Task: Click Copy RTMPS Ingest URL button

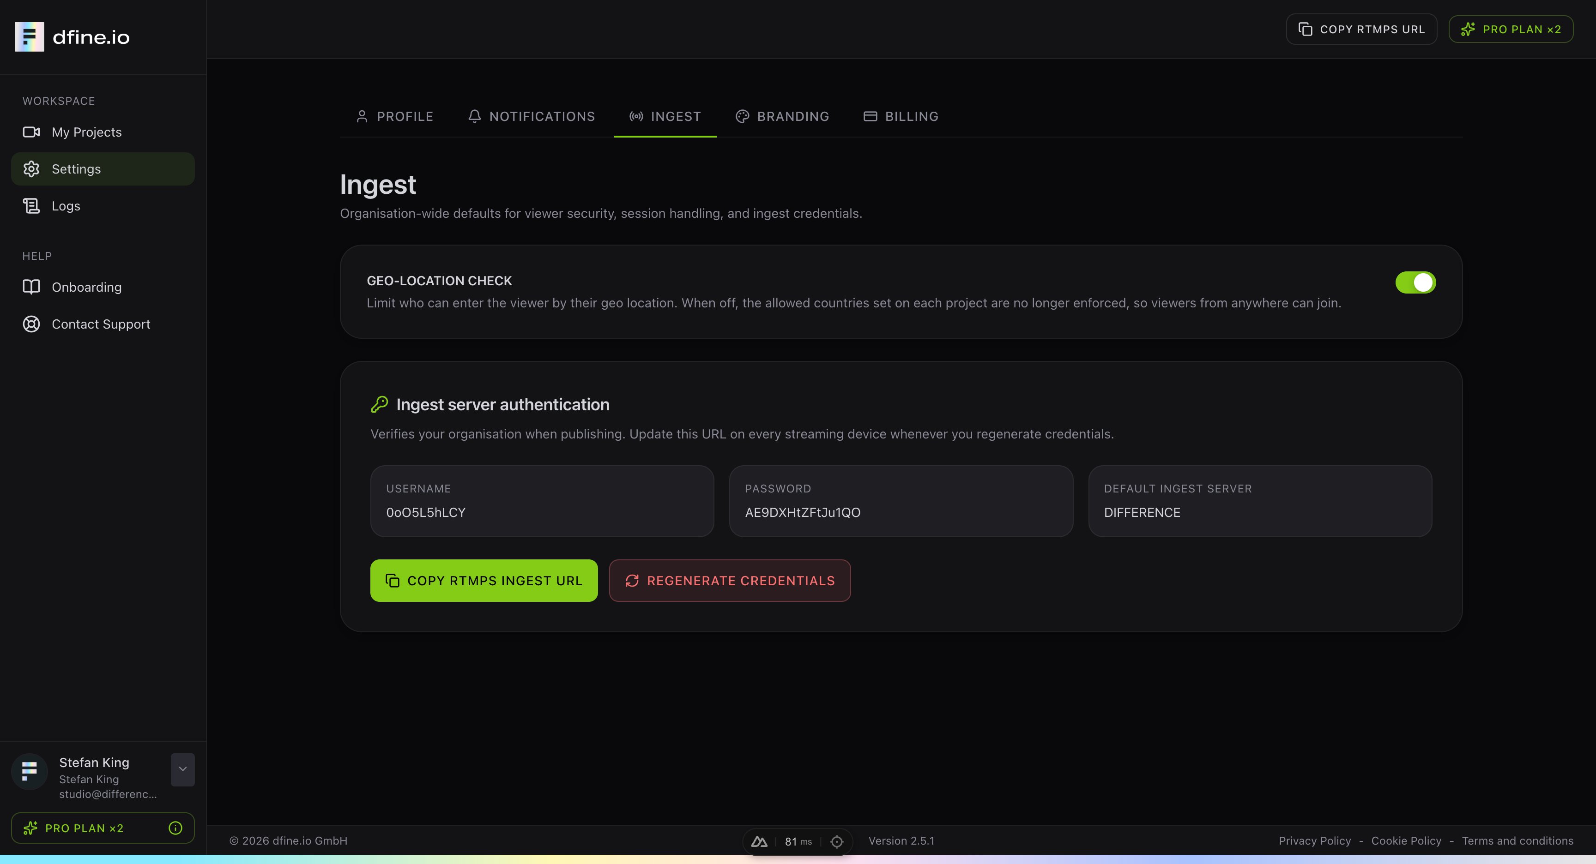Action: pyautogui.click(x=484, y=580)
